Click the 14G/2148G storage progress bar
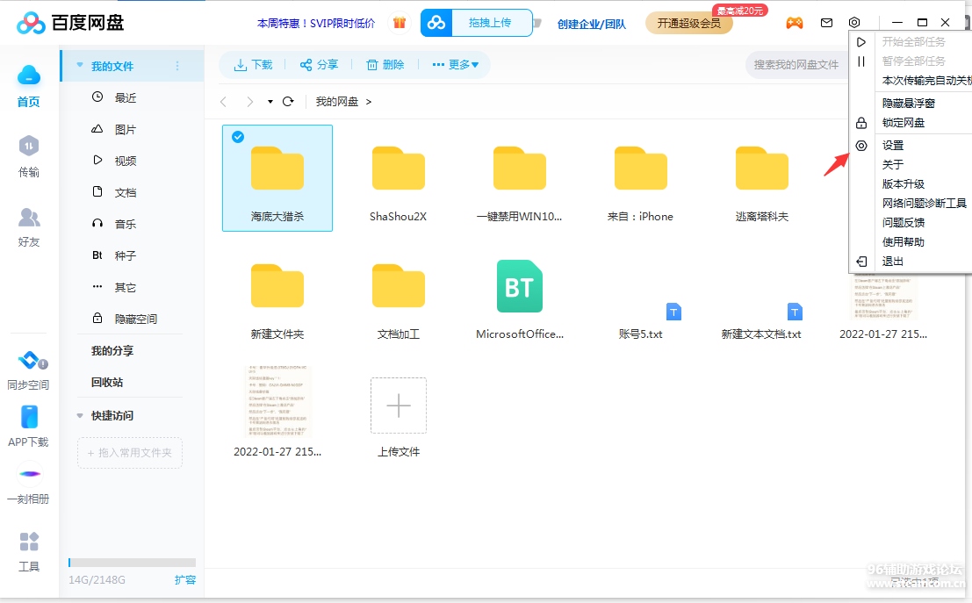 pos(132,563)
